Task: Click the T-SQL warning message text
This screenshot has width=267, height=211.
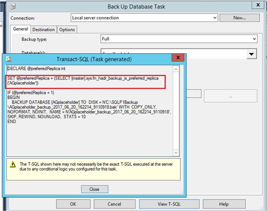Action: click(96, 167)
